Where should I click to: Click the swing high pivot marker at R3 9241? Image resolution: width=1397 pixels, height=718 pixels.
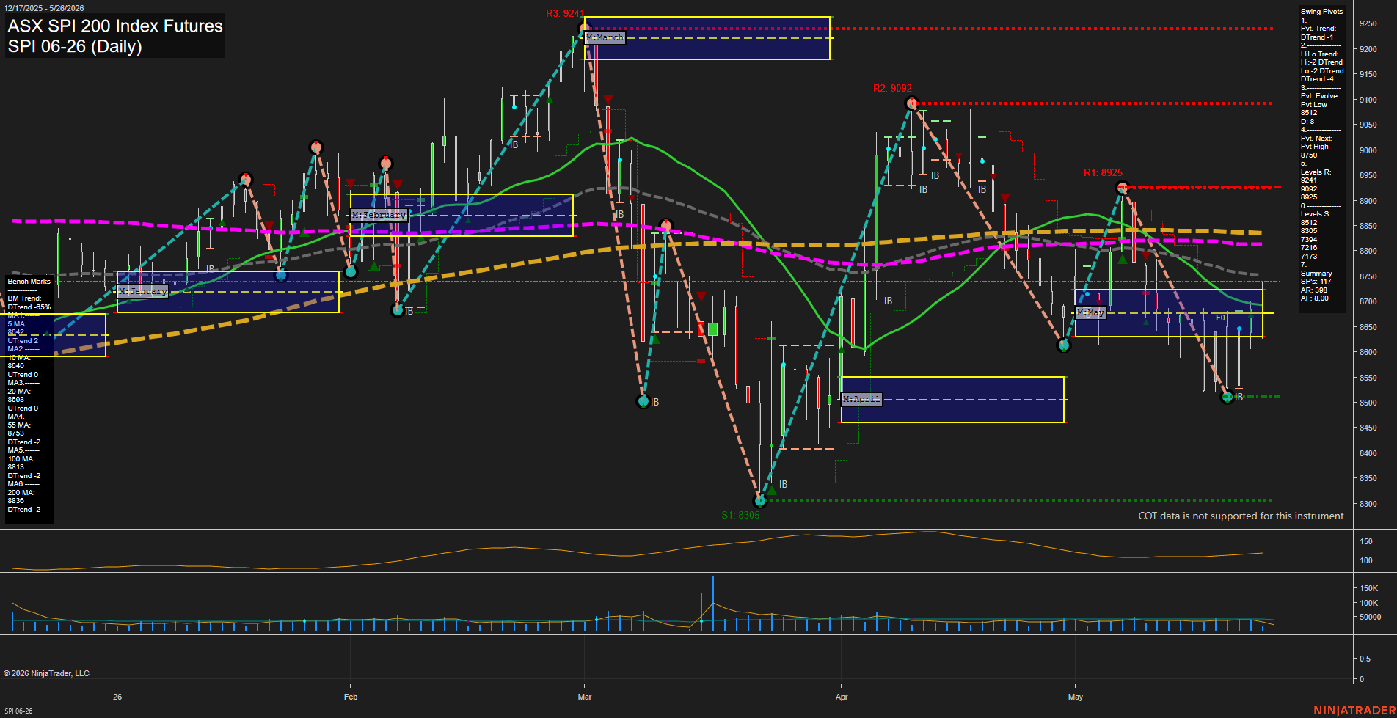(x=584, y=29)
